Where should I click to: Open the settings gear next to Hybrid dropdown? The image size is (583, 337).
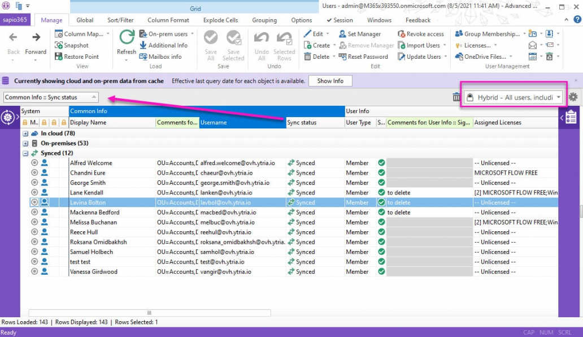(573, 97)
